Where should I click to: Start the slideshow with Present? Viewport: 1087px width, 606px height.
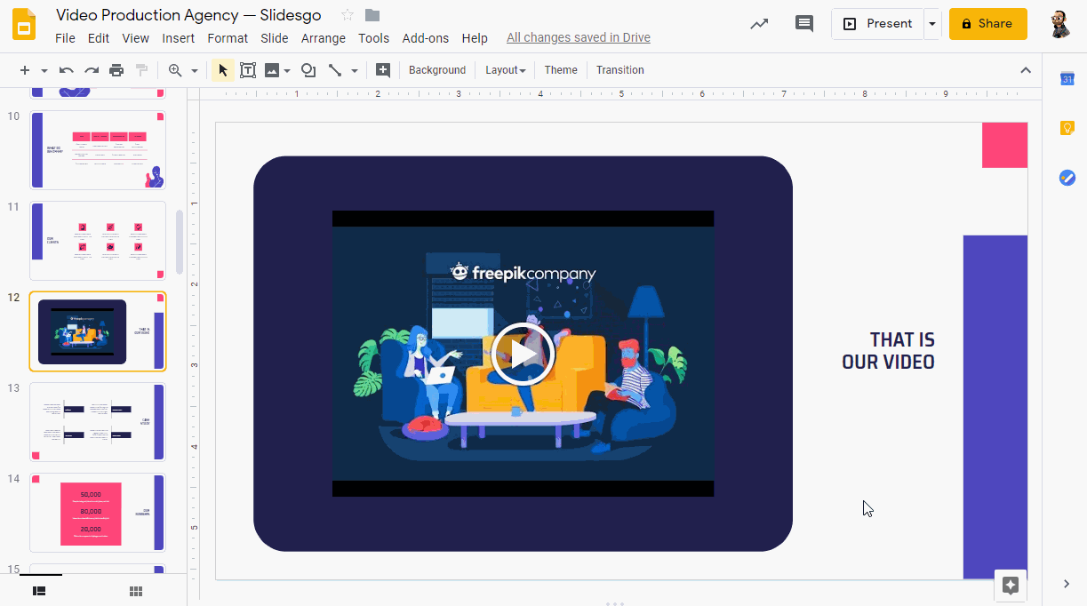click(x=877, y=24)
